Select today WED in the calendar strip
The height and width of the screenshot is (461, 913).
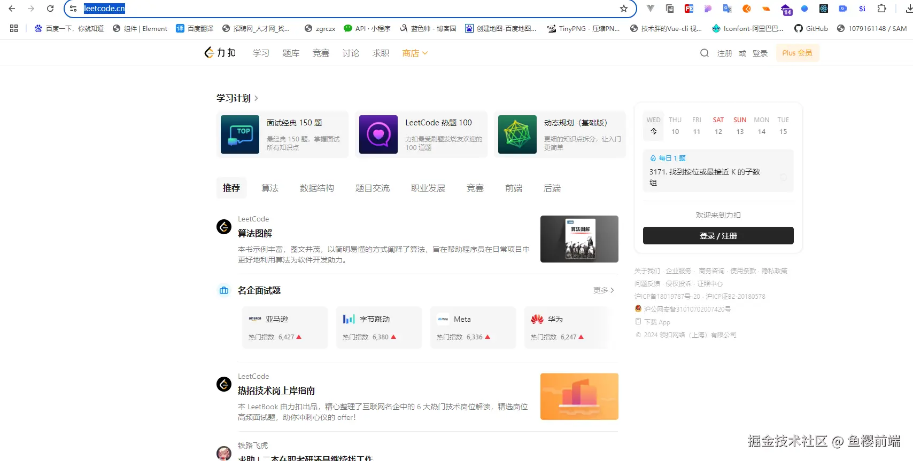653,126
